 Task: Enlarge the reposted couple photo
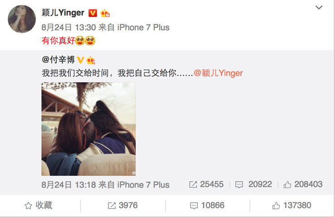click(89, 129)
